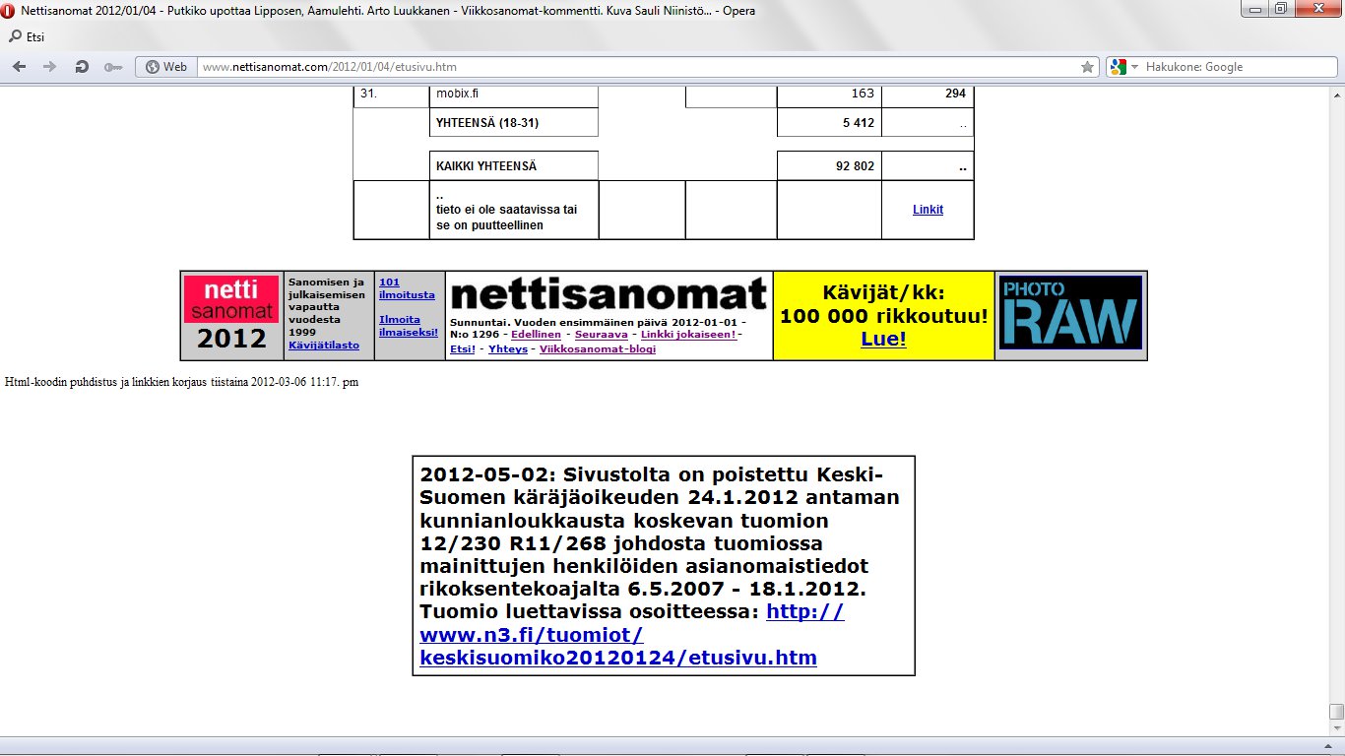The image size is (1345, 756).
Task: Open the Kävijätilasto link
Action: tap(323, 346)
